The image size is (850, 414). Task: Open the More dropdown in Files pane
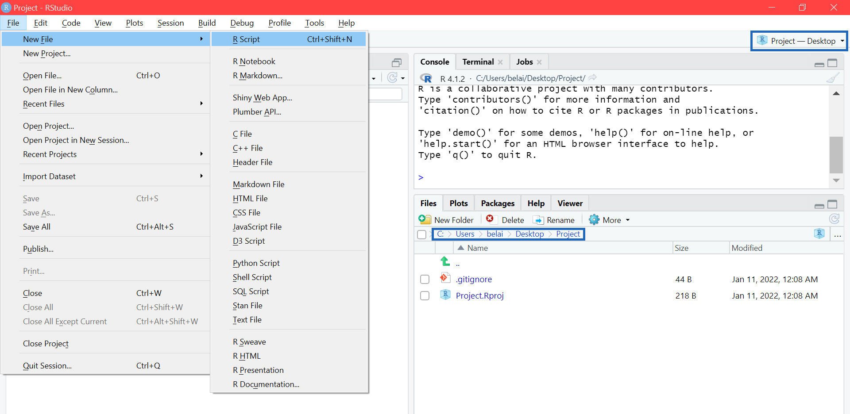click(x=609, y=220)
